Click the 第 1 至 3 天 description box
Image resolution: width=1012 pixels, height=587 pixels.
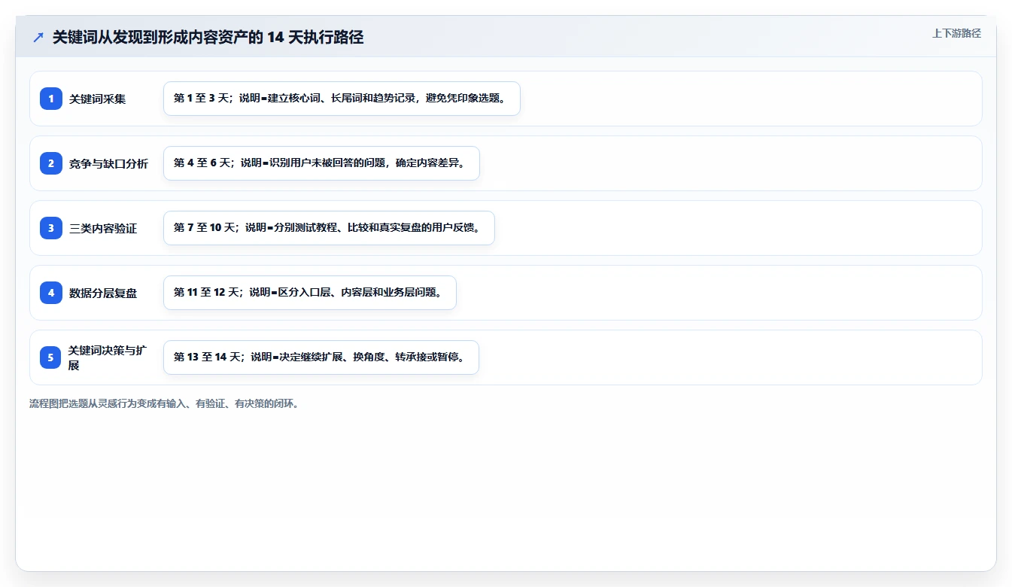(x=342, y=99)
